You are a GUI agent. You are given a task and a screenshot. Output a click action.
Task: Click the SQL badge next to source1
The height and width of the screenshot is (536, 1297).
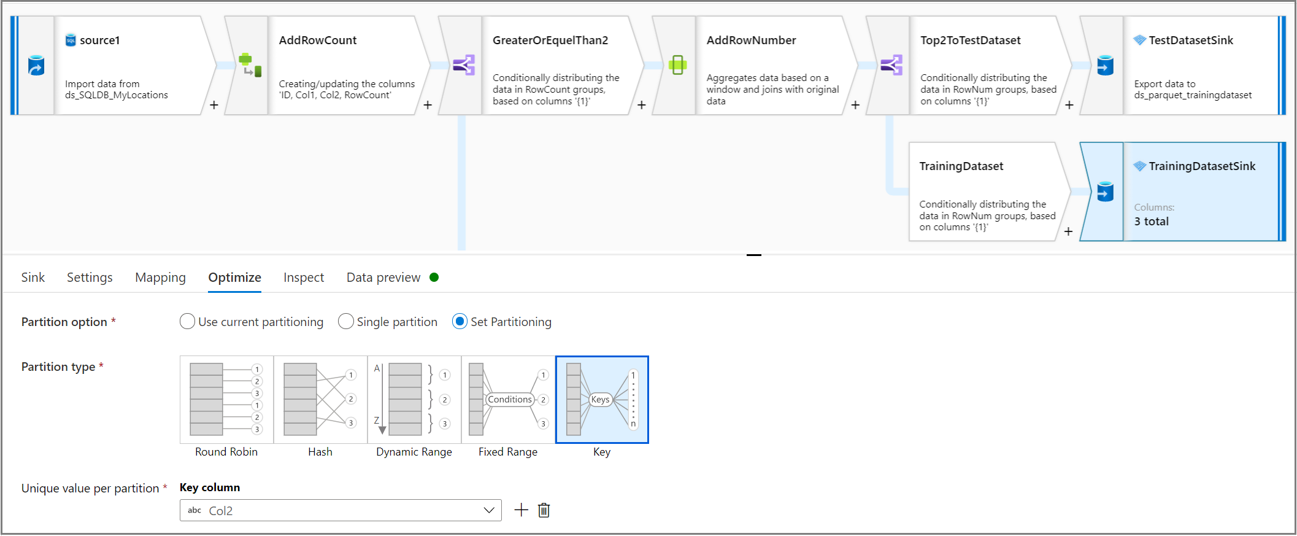pyautogui.click(x=71, y=41)
